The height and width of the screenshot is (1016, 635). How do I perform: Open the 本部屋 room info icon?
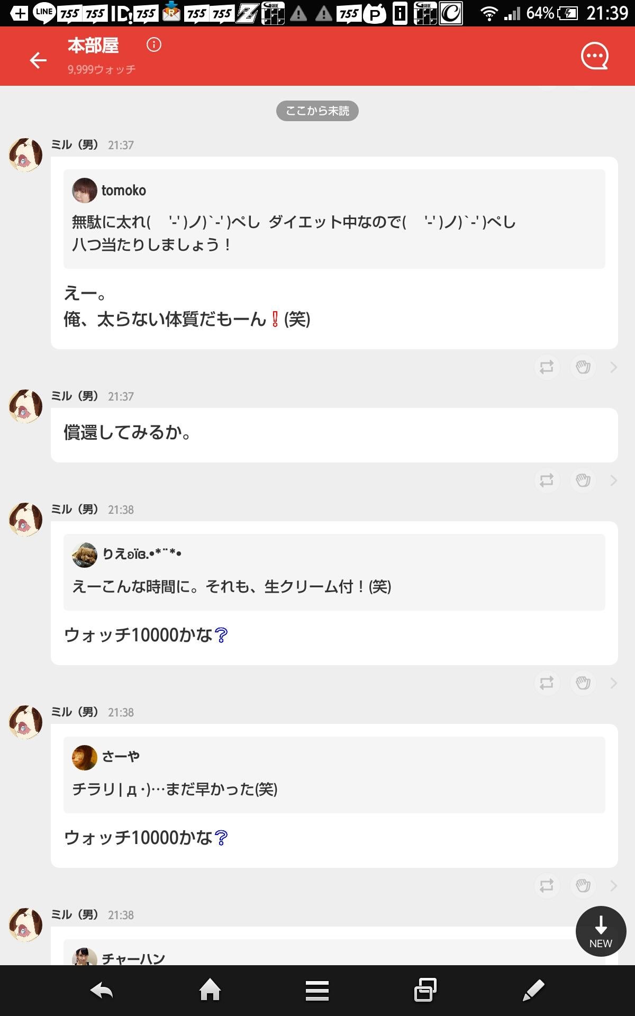tap(153, 46)
